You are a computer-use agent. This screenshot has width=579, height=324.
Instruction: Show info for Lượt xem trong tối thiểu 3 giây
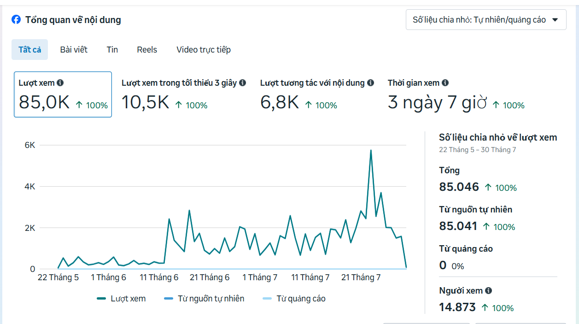coord(242,83)
